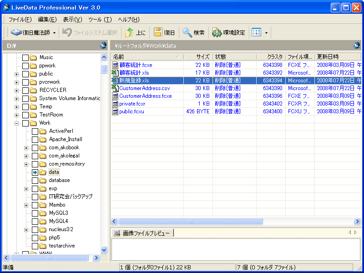The width and height of the screenshot is (364, 273).
Task: Open the ヘルプ(H) menu
Action: [129, 20]
